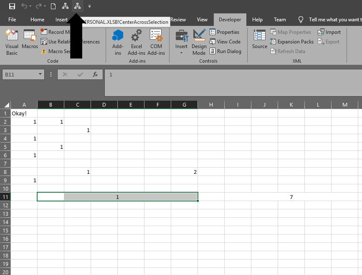This screenshot has width=362, height=275.
Task: Click Refresh Data in XML group
Action: click(288, 51)
